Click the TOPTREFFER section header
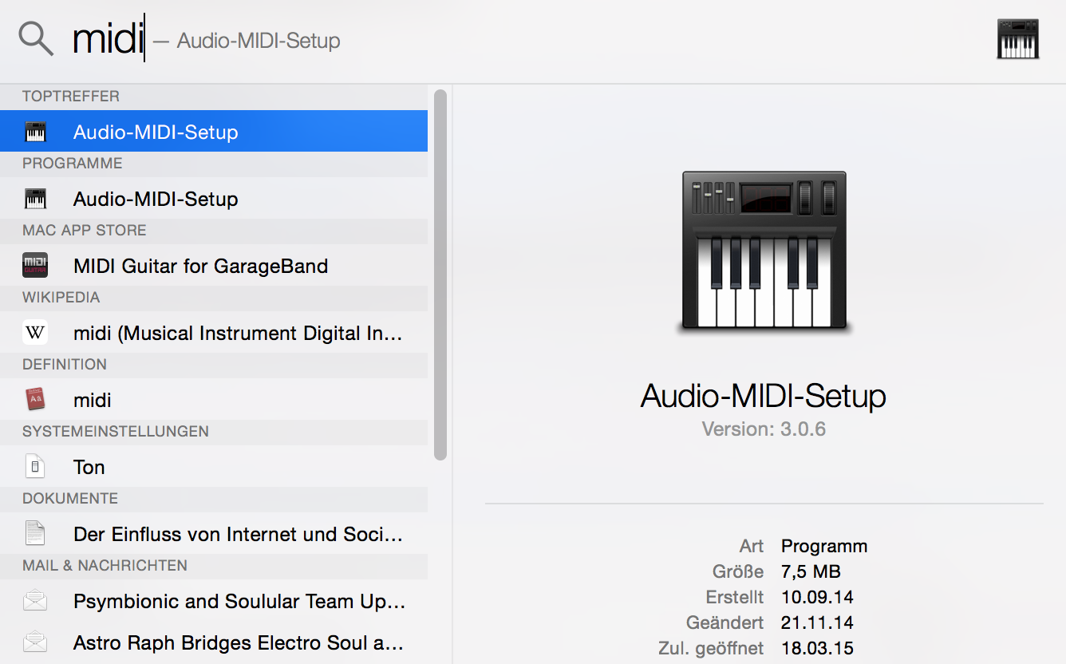Screen dimensions: 1066x664 click(x=71, y=97)
